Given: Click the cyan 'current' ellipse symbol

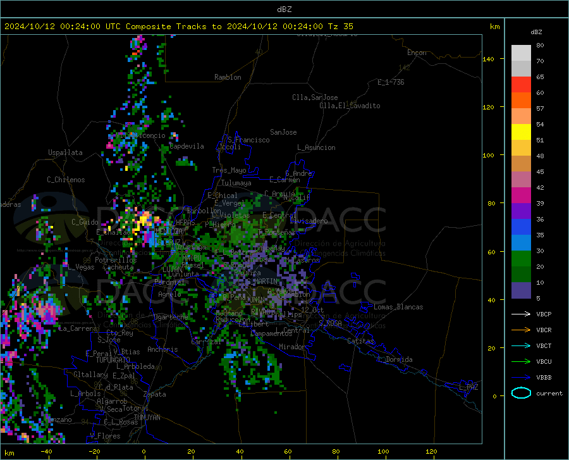Looking at the screenshot, I should pyautogui.click(x=521, y=393).
